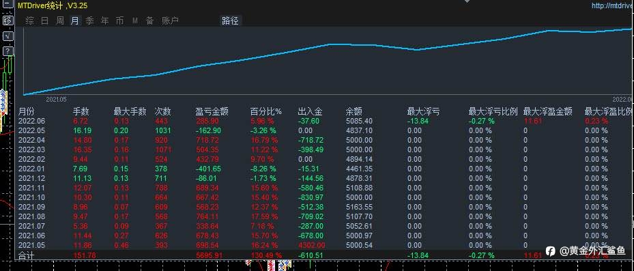Click the -610.51 total deposit/withdrawal cell
Screen dimensions: 634x271
tap(311, 255)
